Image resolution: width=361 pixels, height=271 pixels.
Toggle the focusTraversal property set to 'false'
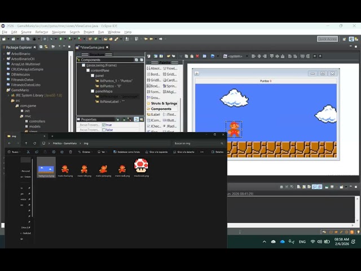pyautogui.click(x=104, y=130)
